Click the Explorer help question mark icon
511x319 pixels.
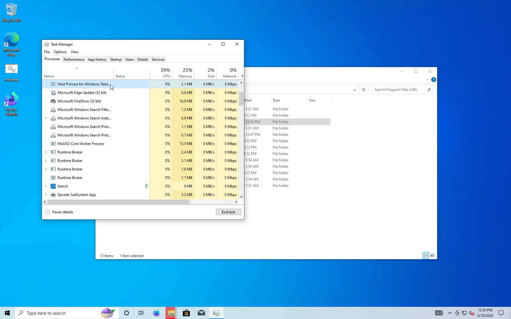click(434, 80)
